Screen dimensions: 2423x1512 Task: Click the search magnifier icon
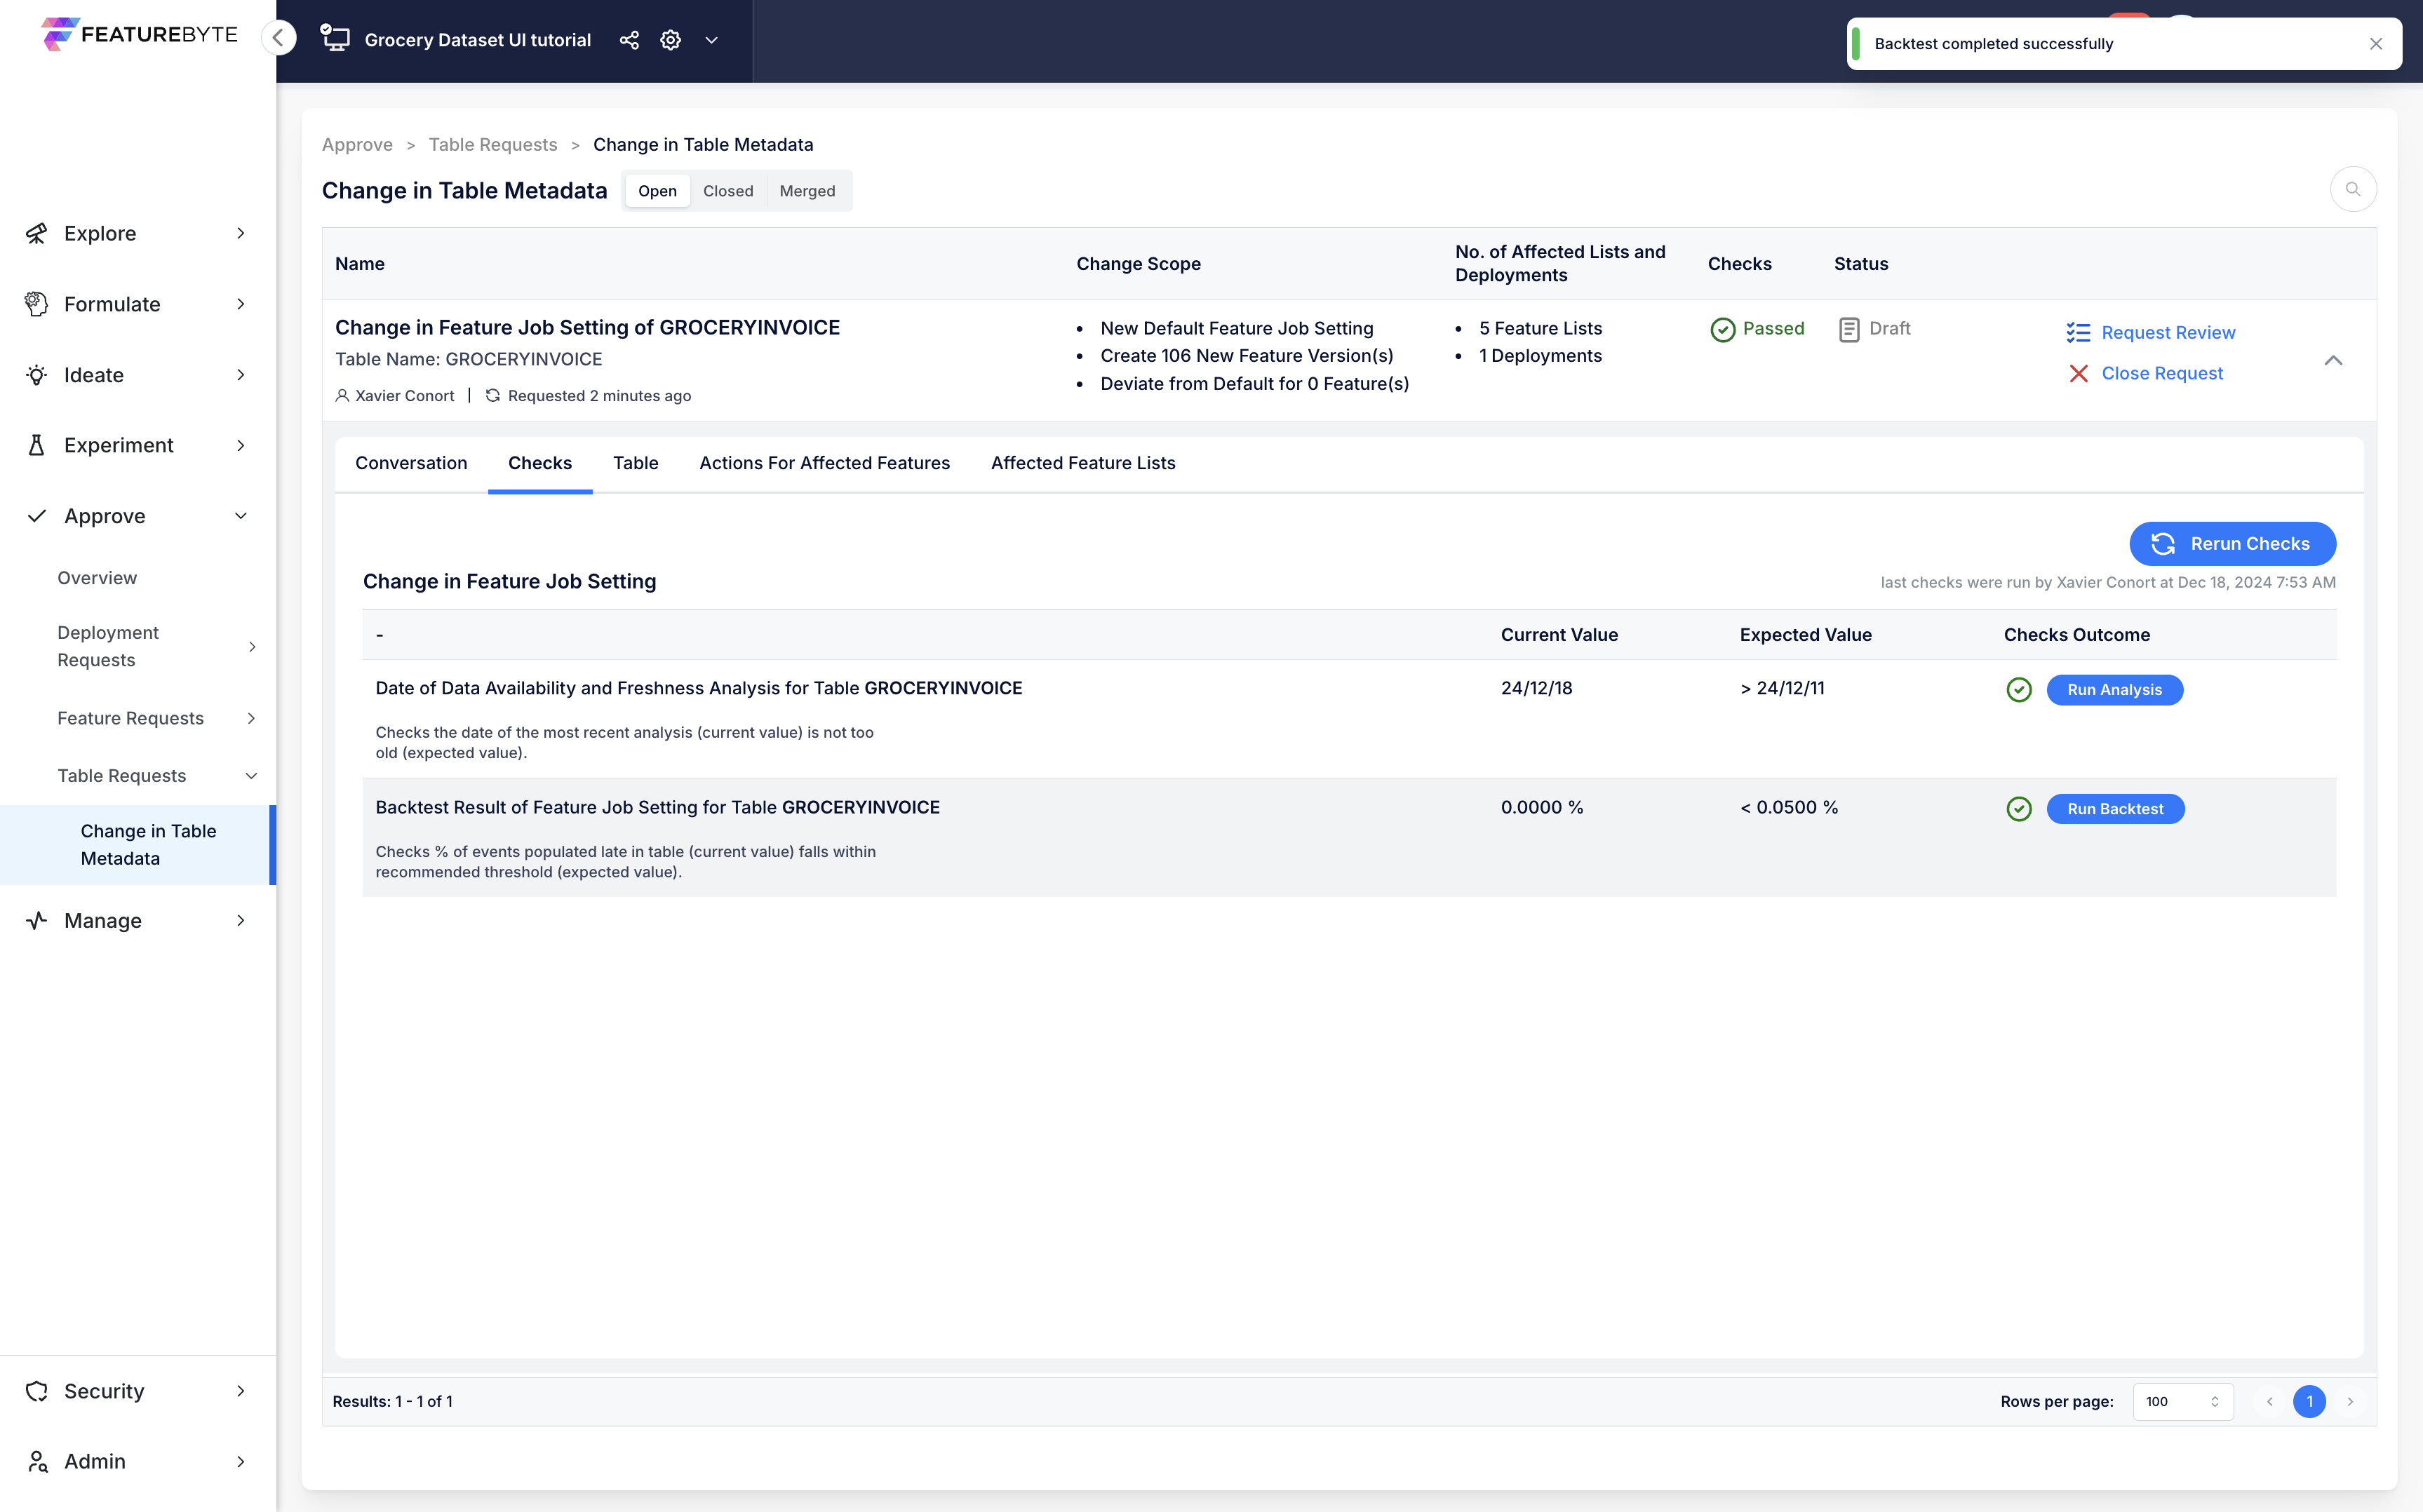tap(2353, 189)
